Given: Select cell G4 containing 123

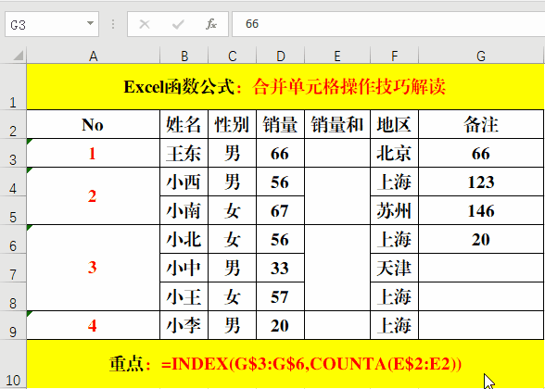Looking at the screenshot, I should click(481, 182).
